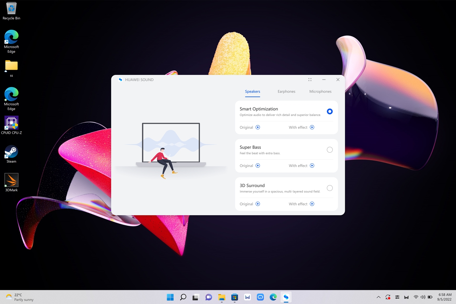Open File Explorer from the taskbar
The height and width of the screenshot is (304, 456).
222,297
